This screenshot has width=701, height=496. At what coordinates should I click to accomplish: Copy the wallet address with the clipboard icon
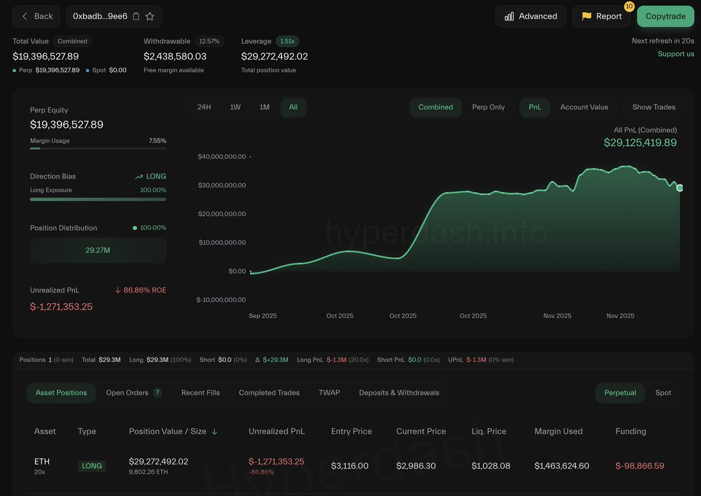click(136, 16)
